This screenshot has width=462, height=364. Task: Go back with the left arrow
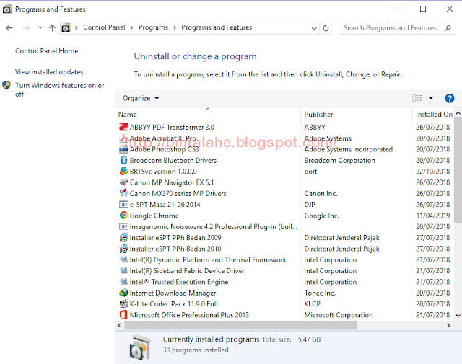(9, 28)
